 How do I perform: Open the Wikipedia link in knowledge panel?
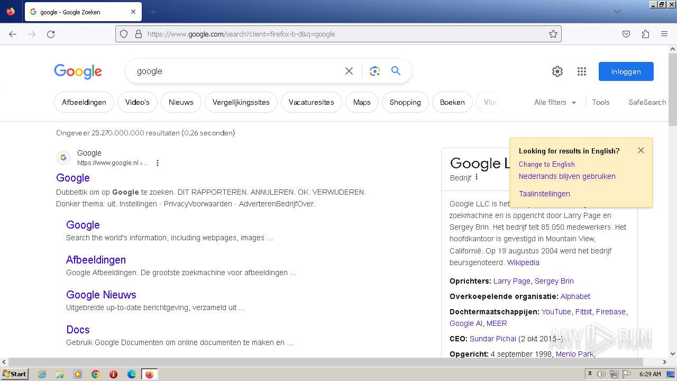pos(523,262)
